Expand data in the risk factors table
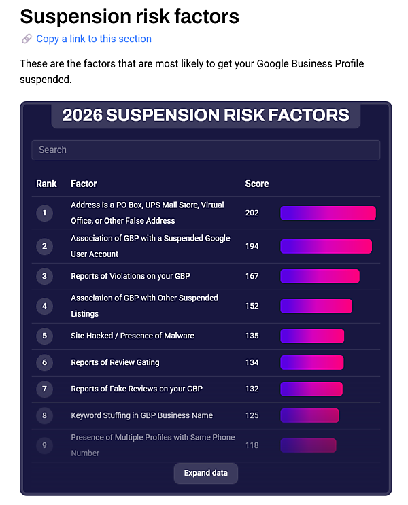The height and width of the screenshot is (505, 408). [205, 473]
